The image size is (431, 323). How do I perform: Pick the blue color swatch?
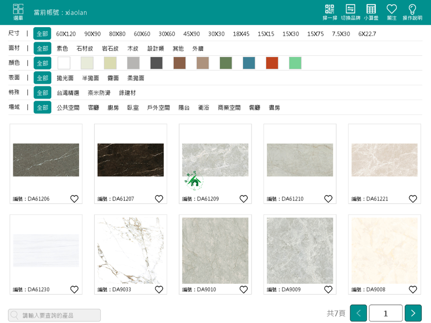(x=249, y=63)
